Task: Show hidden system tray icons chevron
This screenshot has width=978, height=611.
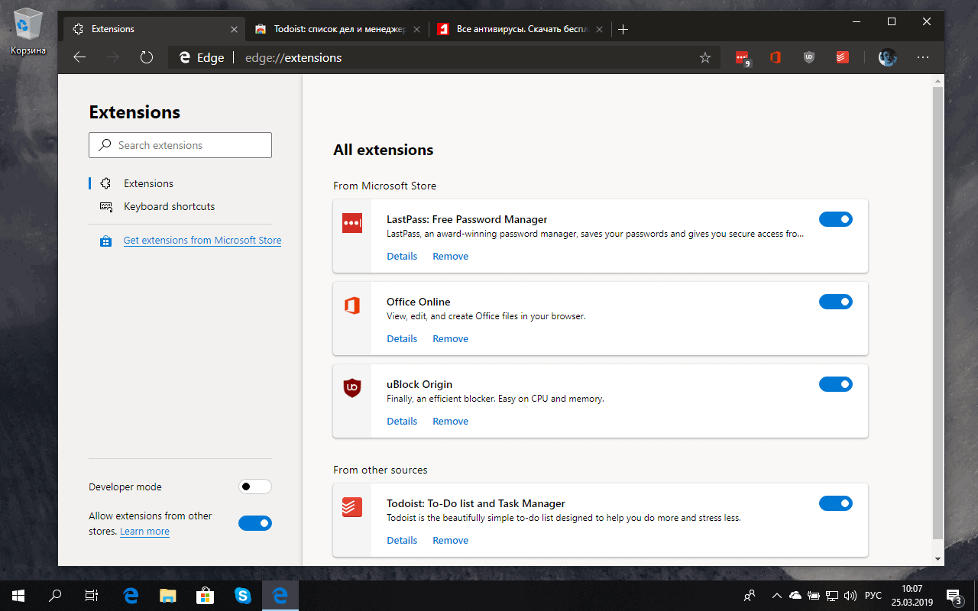Action: tap(777, 595)
